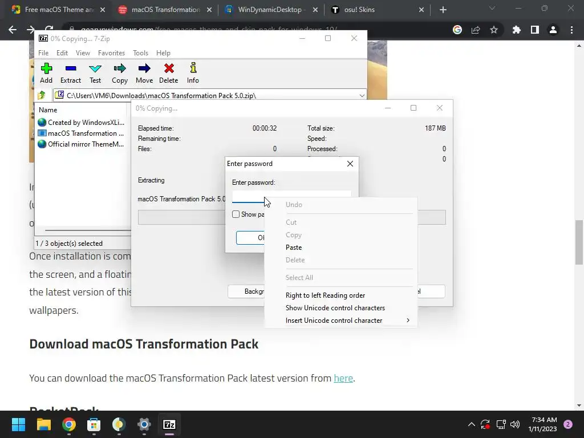Follow the 'here' download link
Viewport: 584px width, 438px height.
pos(343,378)
